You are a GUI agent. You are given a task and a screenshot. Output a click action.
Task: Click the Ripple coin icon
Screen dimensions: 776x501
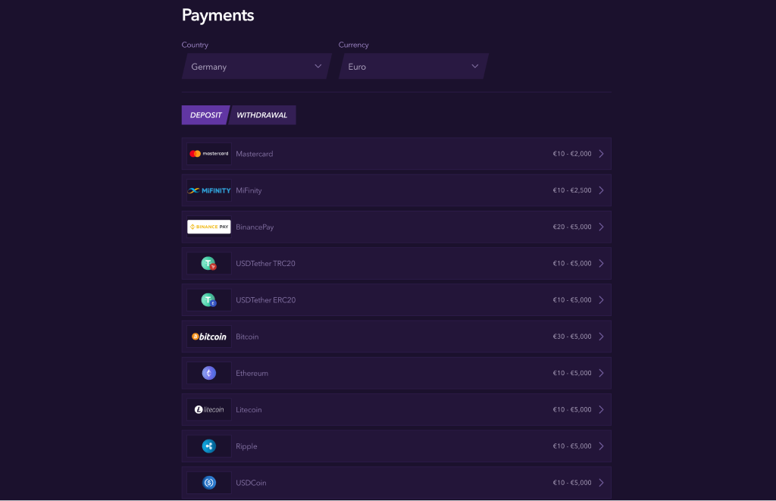pyautogui.click(x=208, y=446)
